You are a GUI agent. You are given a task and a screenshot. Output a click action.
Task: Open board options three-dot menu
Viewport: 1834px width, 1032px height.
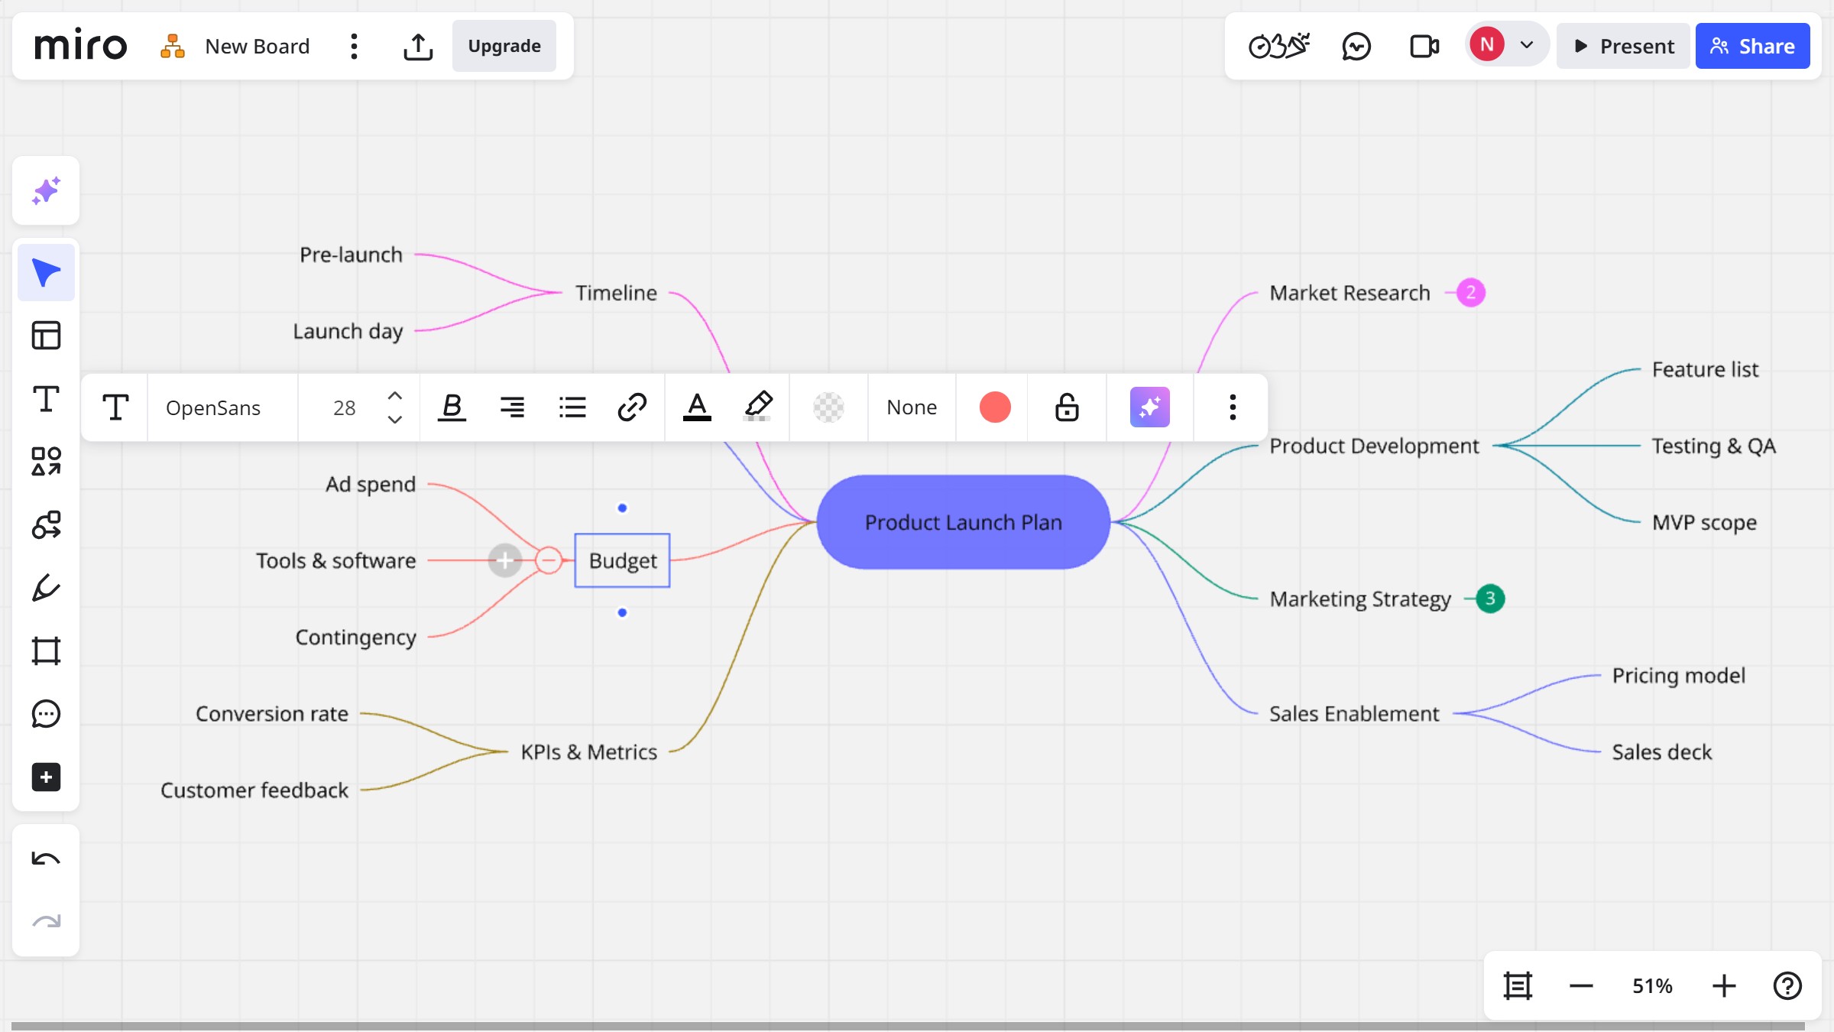coord(353,47)
